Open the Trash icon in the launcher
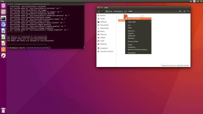Image resolution: width=203 pixels, height=114 pixels. [x=3, y=111]
